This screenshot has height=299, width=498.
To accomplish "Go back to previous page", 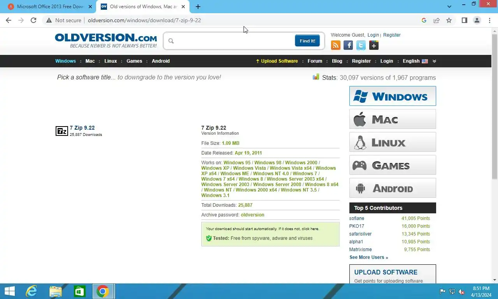I will 9,20.
